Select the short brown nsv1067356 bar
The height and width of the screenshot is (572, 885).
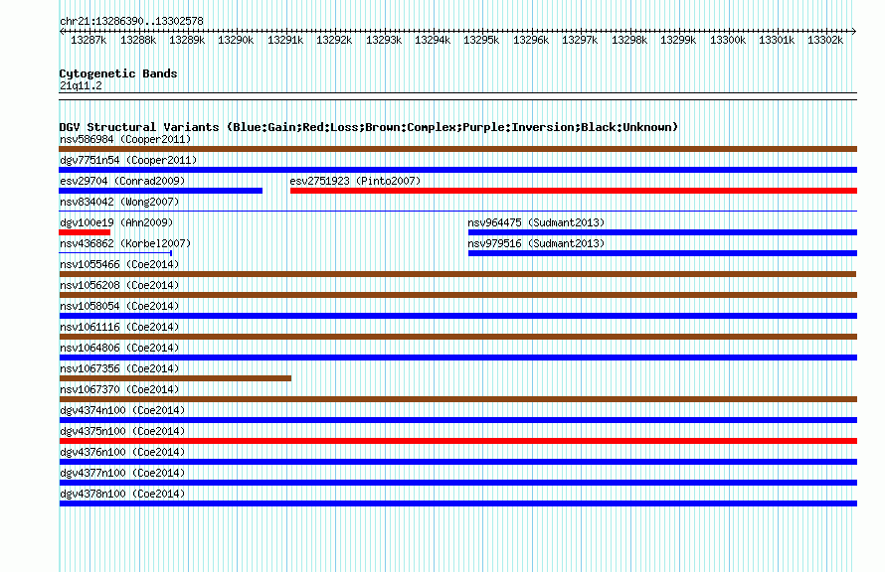[x=175, y=378]
